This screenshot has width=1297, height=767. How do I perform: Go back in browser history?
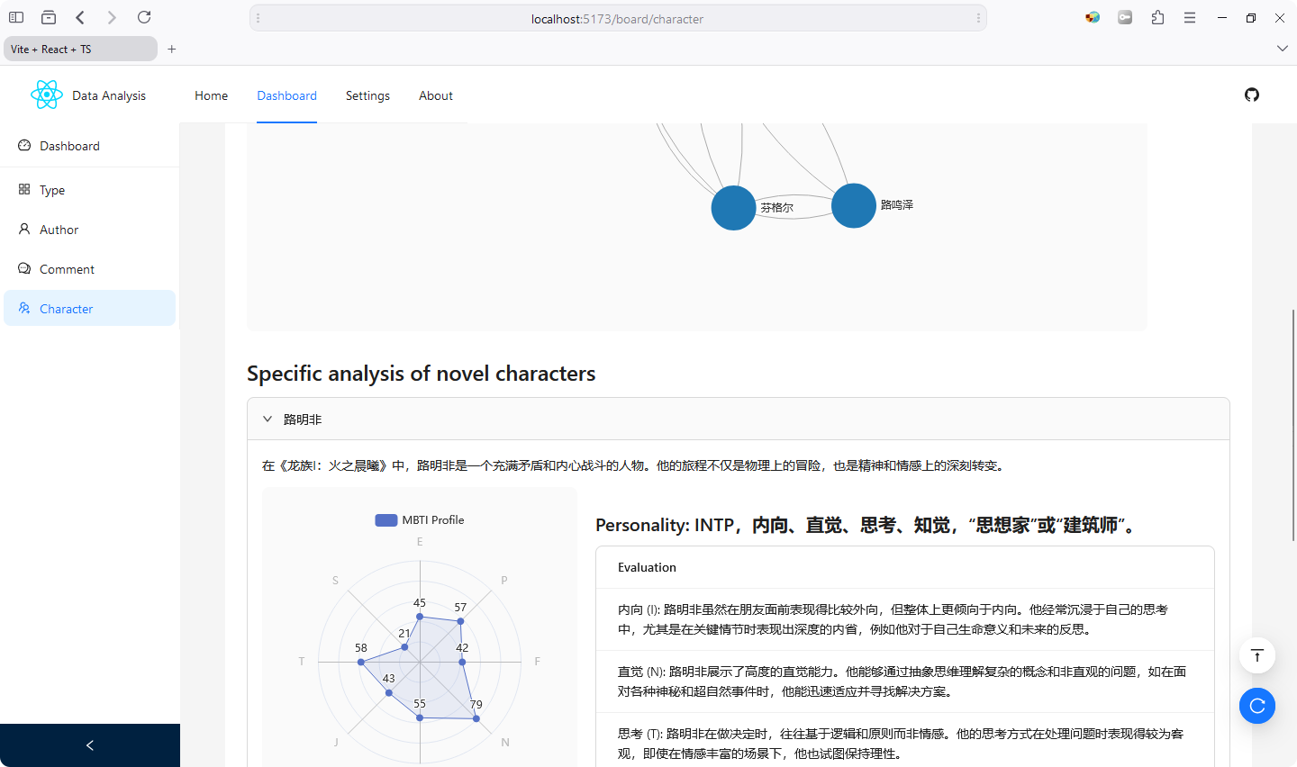point(80,17)
